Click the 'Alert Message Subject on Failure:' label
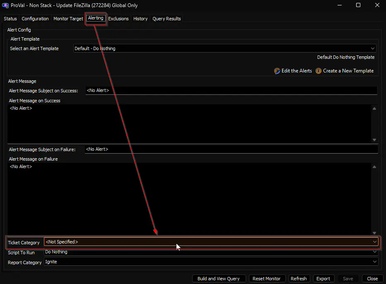The image size is (386, 284). (x=42, y=149)
